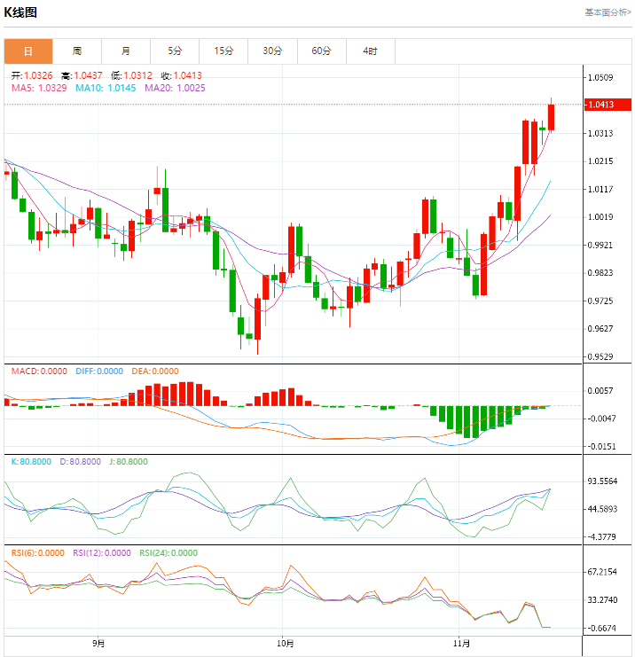Click the 1.0313 price axis label
Image resolution: width=635 pixels, height=657 pixels.
pyautogui.click(x=600, y=133)
